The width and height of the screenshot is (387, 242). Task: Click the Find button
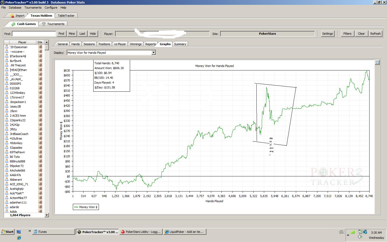point(61,34)
